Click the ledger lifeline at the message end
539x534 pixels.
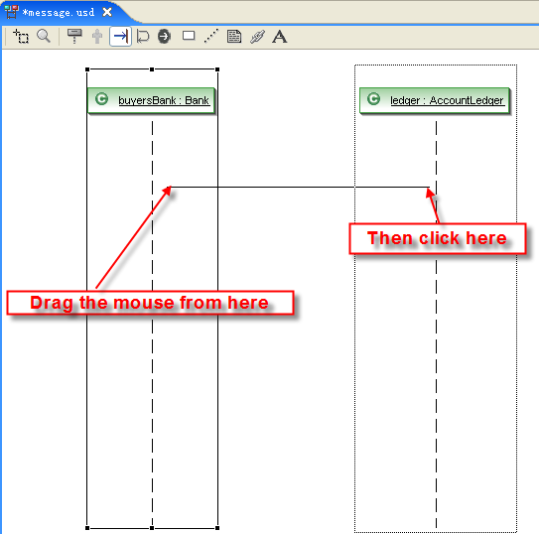(x=436, y=188)
